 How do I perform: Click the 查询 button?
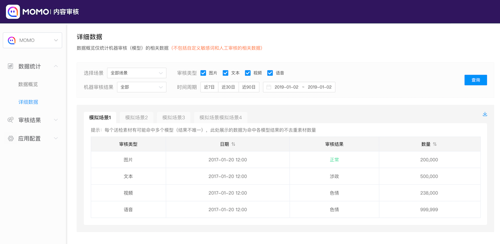pyautogui.click(x=476, y=80)
